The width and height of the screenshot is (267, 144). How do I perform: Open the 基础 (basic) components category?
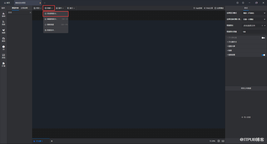3,15
